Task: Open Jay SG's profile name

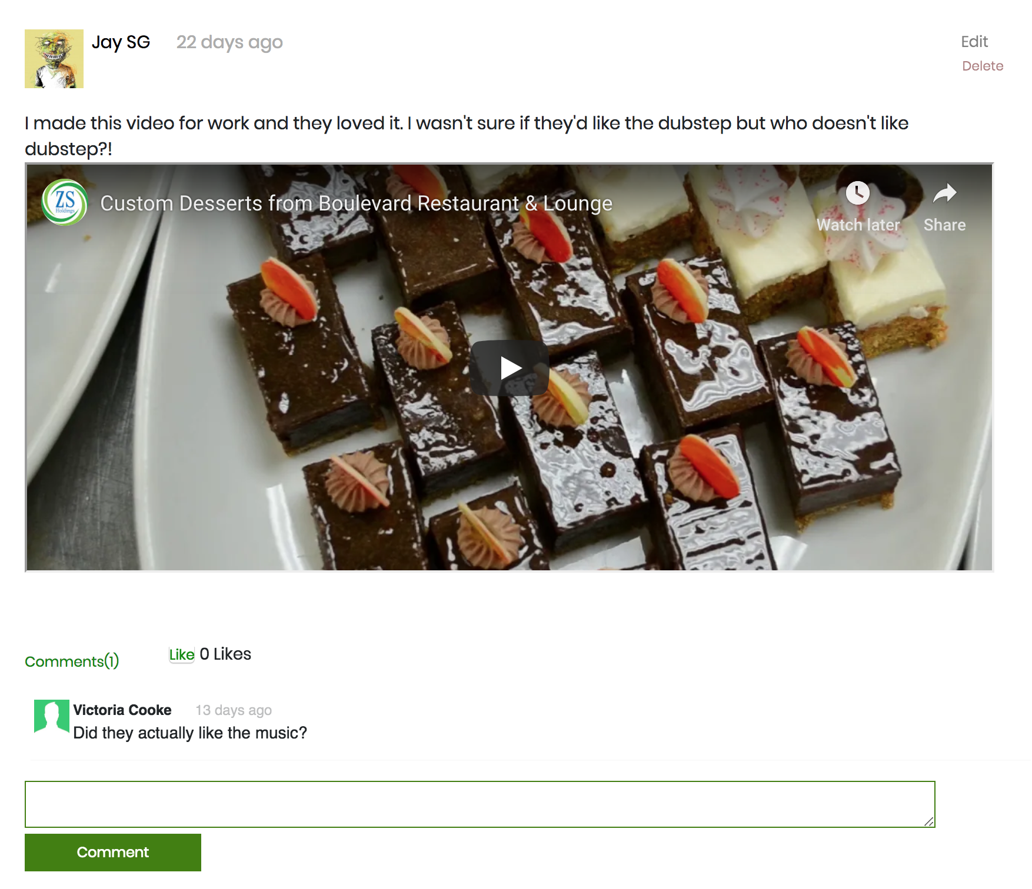Action: tap(121, 42)
